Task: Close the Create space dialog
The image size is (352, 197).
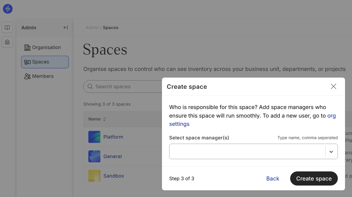Action: 333,86
